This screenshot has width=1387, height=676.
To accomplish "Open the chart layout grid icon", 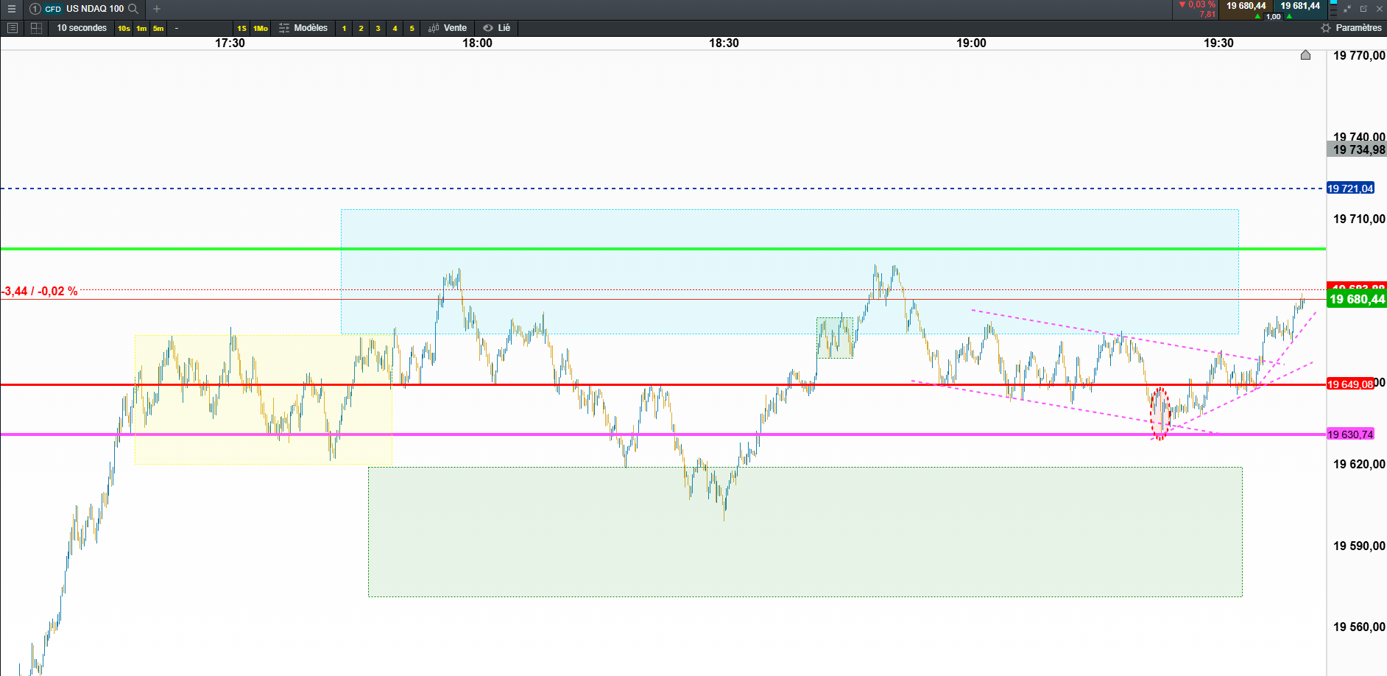I will coord(36,28).
